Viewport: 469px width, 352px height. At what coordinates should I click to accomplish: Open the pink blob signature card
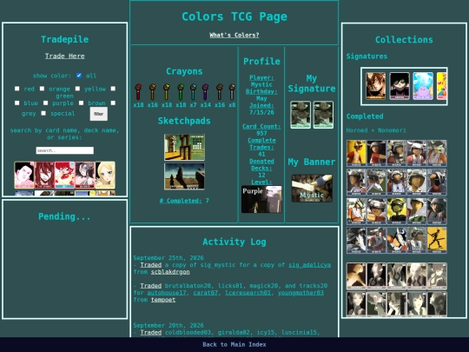pos(423,86)
